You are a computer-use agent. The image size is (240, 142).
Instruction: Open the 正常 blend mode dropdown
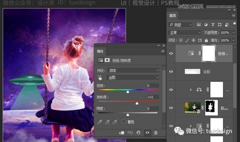click(x=185, y=32)
